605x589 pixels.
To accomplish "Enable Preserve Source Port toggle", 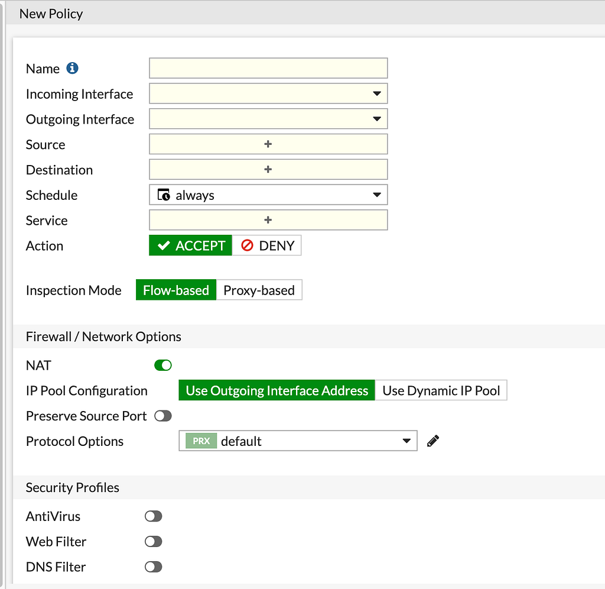I will point(162,416).
